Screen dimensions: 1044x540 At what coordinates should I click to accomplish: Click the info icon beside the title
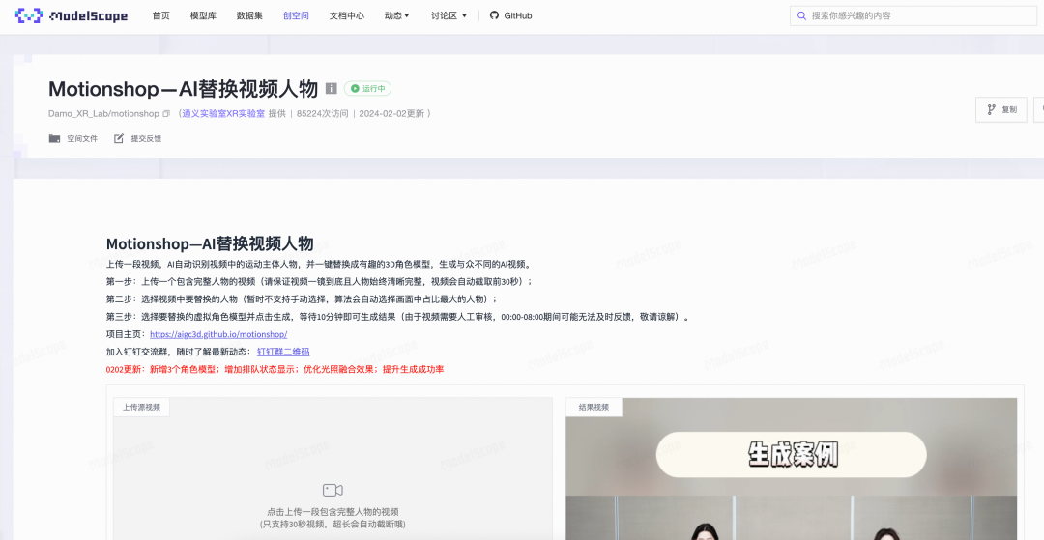coord(331,88)
